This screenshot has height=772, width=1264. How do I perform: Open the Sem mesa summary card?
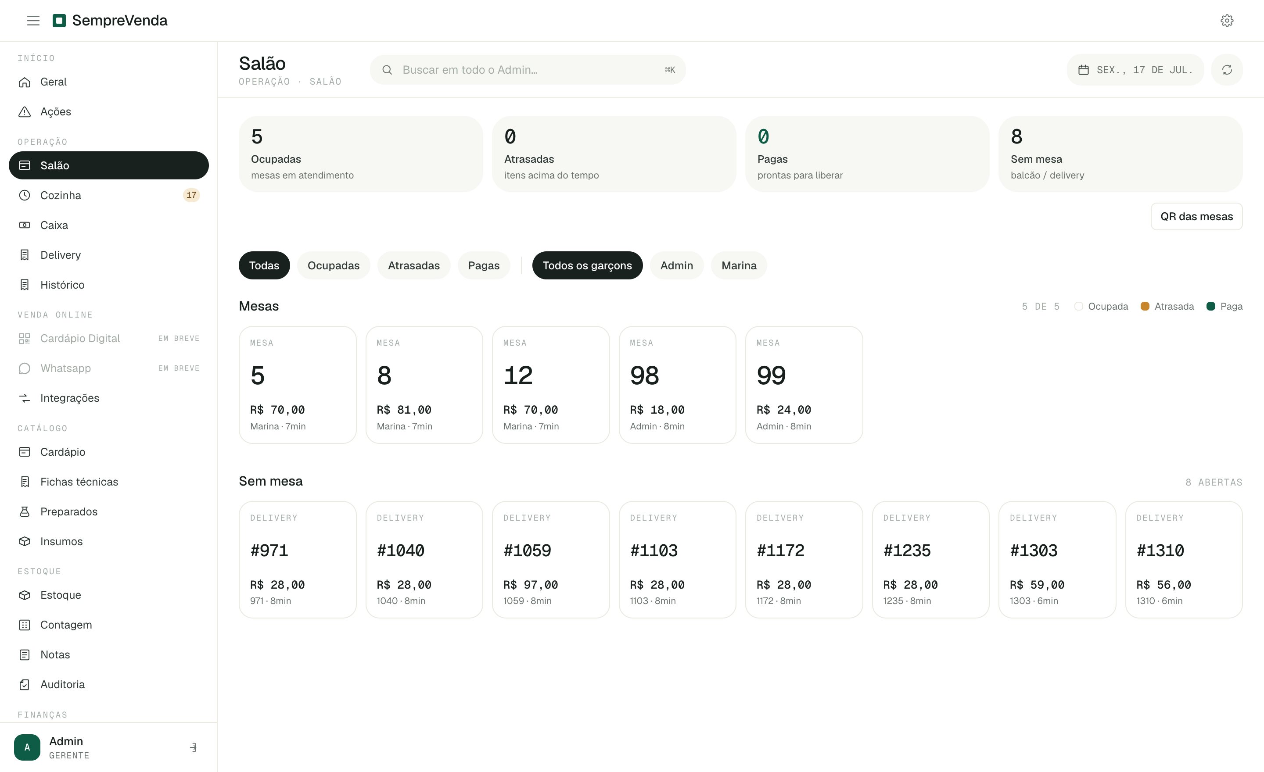(x=1120, y=154)
